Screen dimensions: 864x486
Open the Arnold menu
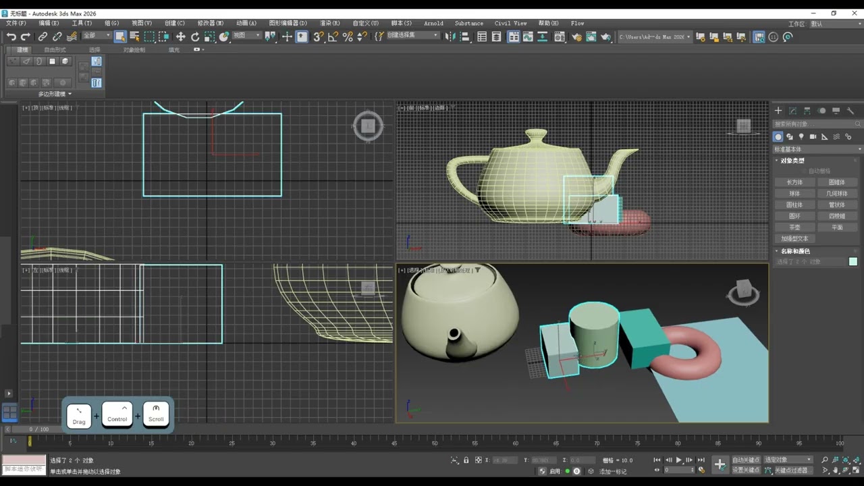point(433,23)
